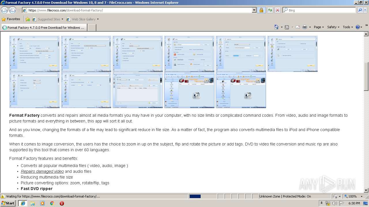Click Add to Favorites Bar star icon
Viewport: 369px width, 207px height.
pyautogui.click(x=28, y=19)
